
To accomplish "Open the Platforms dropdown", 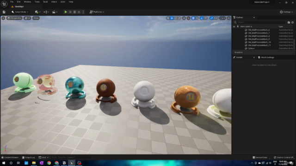I will [x=97, y=12].
